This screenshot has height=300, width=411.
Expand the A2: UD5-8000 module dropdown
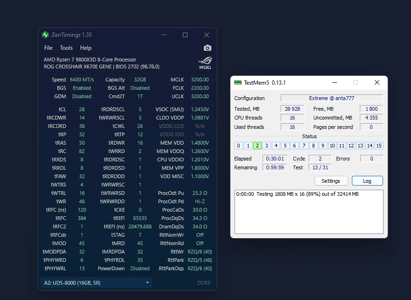point(96,283)
